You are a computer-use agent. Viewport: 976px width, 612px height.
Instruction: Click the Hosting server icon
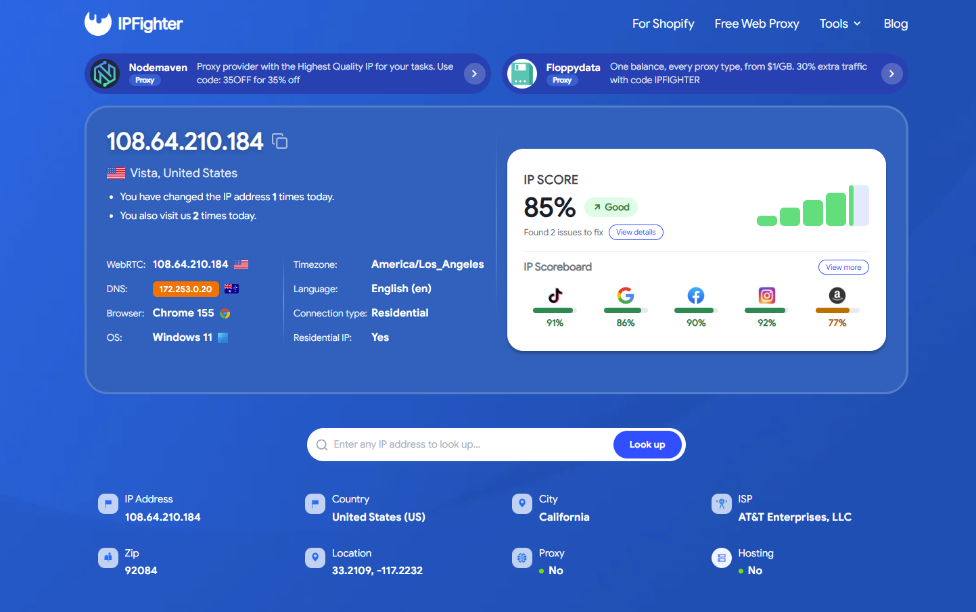click(x=722, y=558)
